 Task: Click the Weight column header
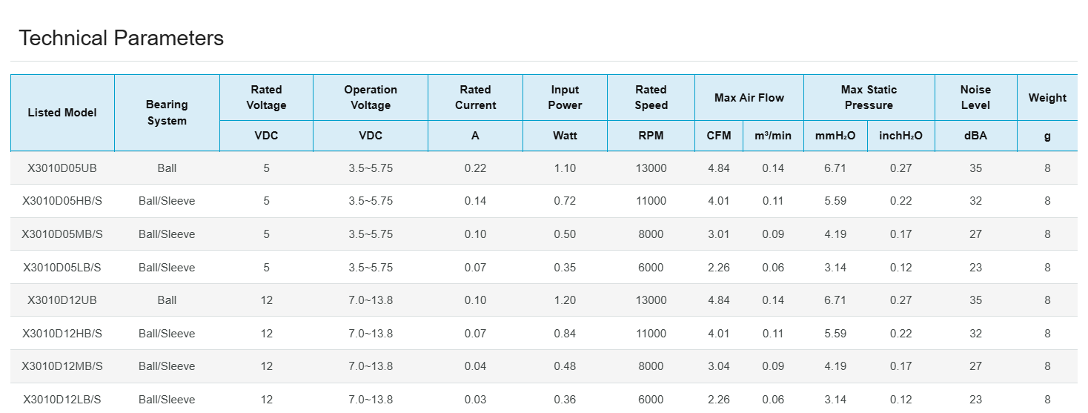pos(1047,97)
